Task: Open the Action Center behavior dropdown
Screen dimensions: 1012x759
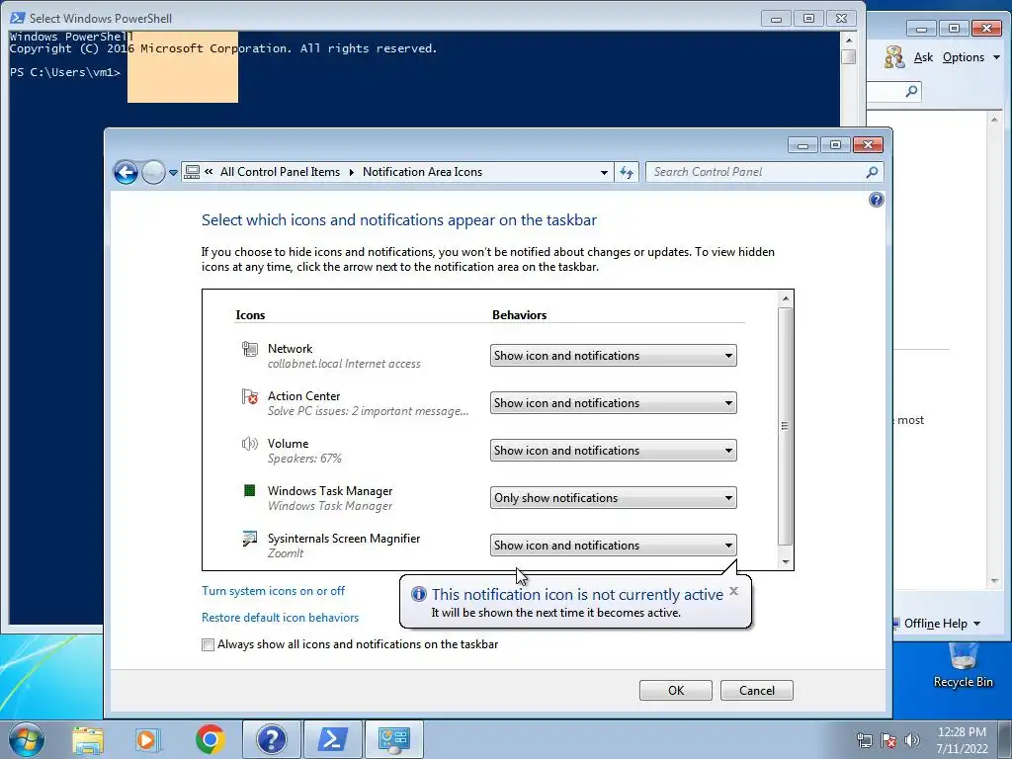Action: coord(613,403)
